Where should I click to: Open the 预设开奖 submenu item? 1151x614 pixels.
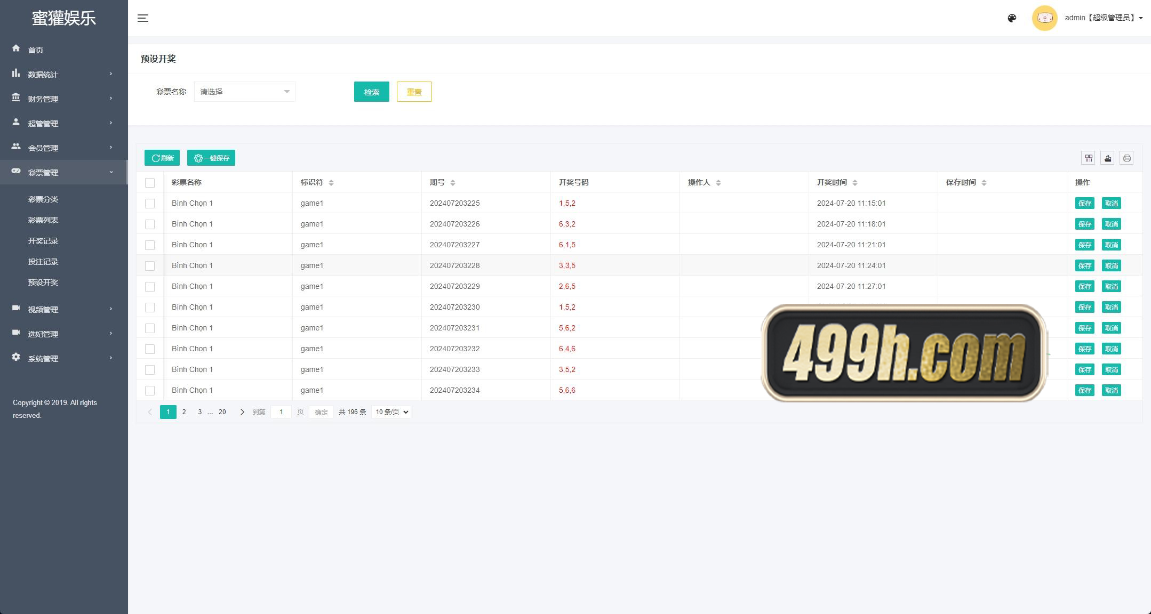tap(43, 282)
